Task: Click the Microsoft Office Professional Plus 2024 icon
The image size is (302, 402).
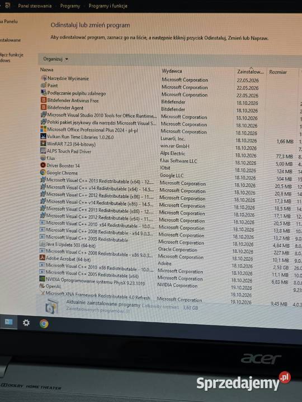Action: pyautogui.click(x=44, y=129)
